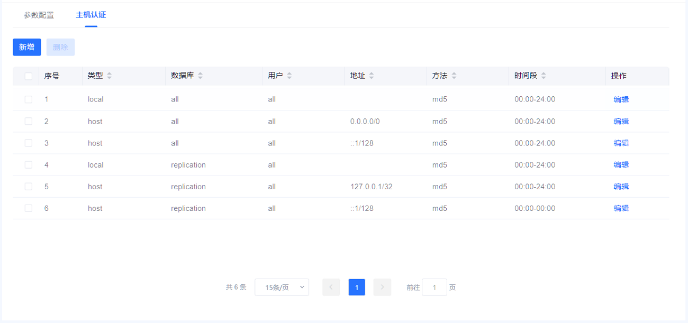The image size is (688, 323).
Task: Sort table by 方法 column
Action: 454,76
